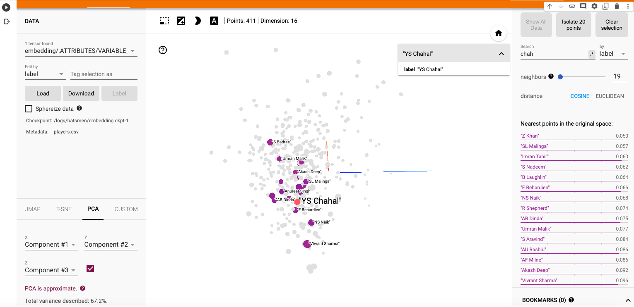This screenshot has width=634, height=307.
Task: Toggle the Sphereize data checkbox
Action: click(29, 109)
